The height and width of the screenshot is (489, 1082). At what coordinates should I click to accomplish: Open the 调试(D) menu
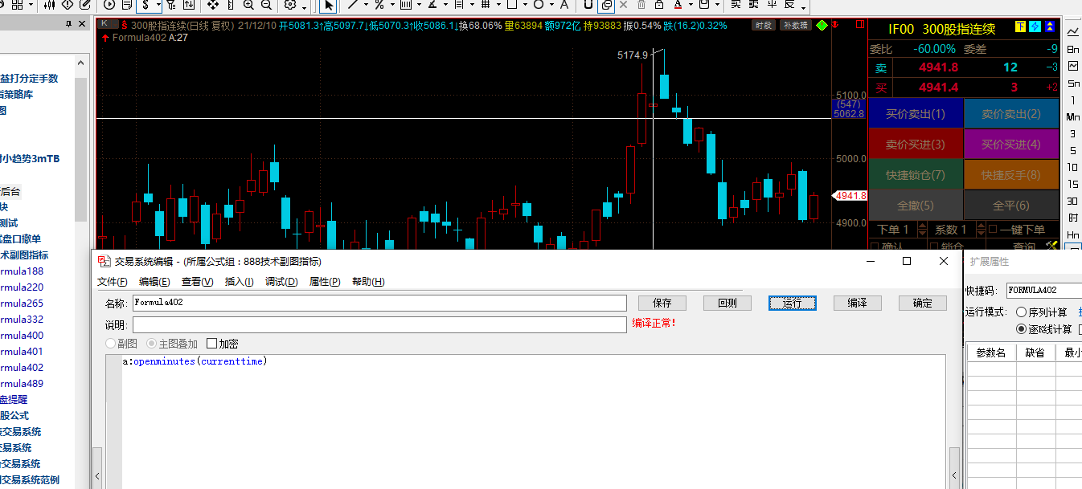[x=281, y=282]
